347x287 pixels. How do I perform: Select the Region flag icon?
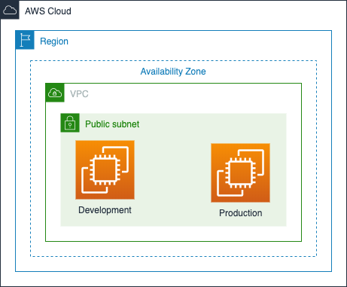point(25,40)
